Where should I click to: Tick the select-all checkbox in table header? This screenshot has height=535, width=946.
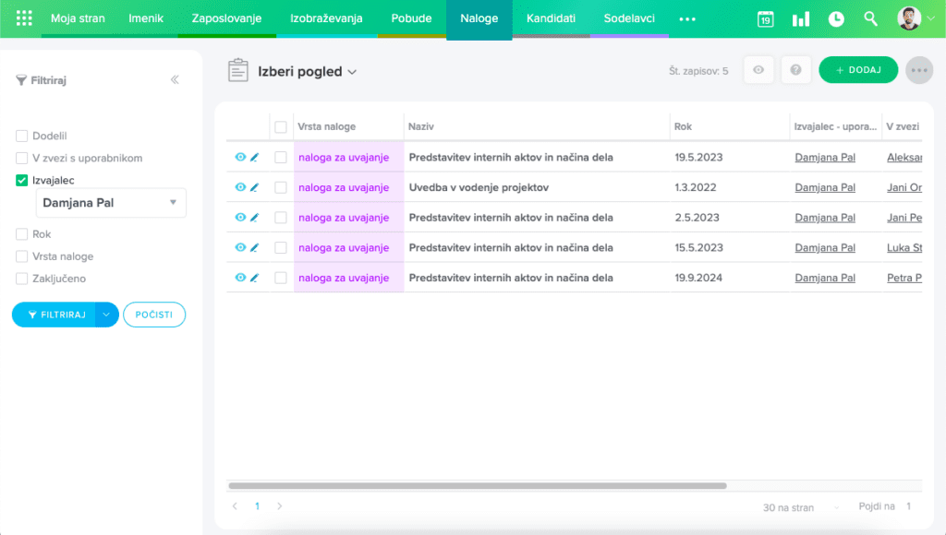click(x=281, y=127)
